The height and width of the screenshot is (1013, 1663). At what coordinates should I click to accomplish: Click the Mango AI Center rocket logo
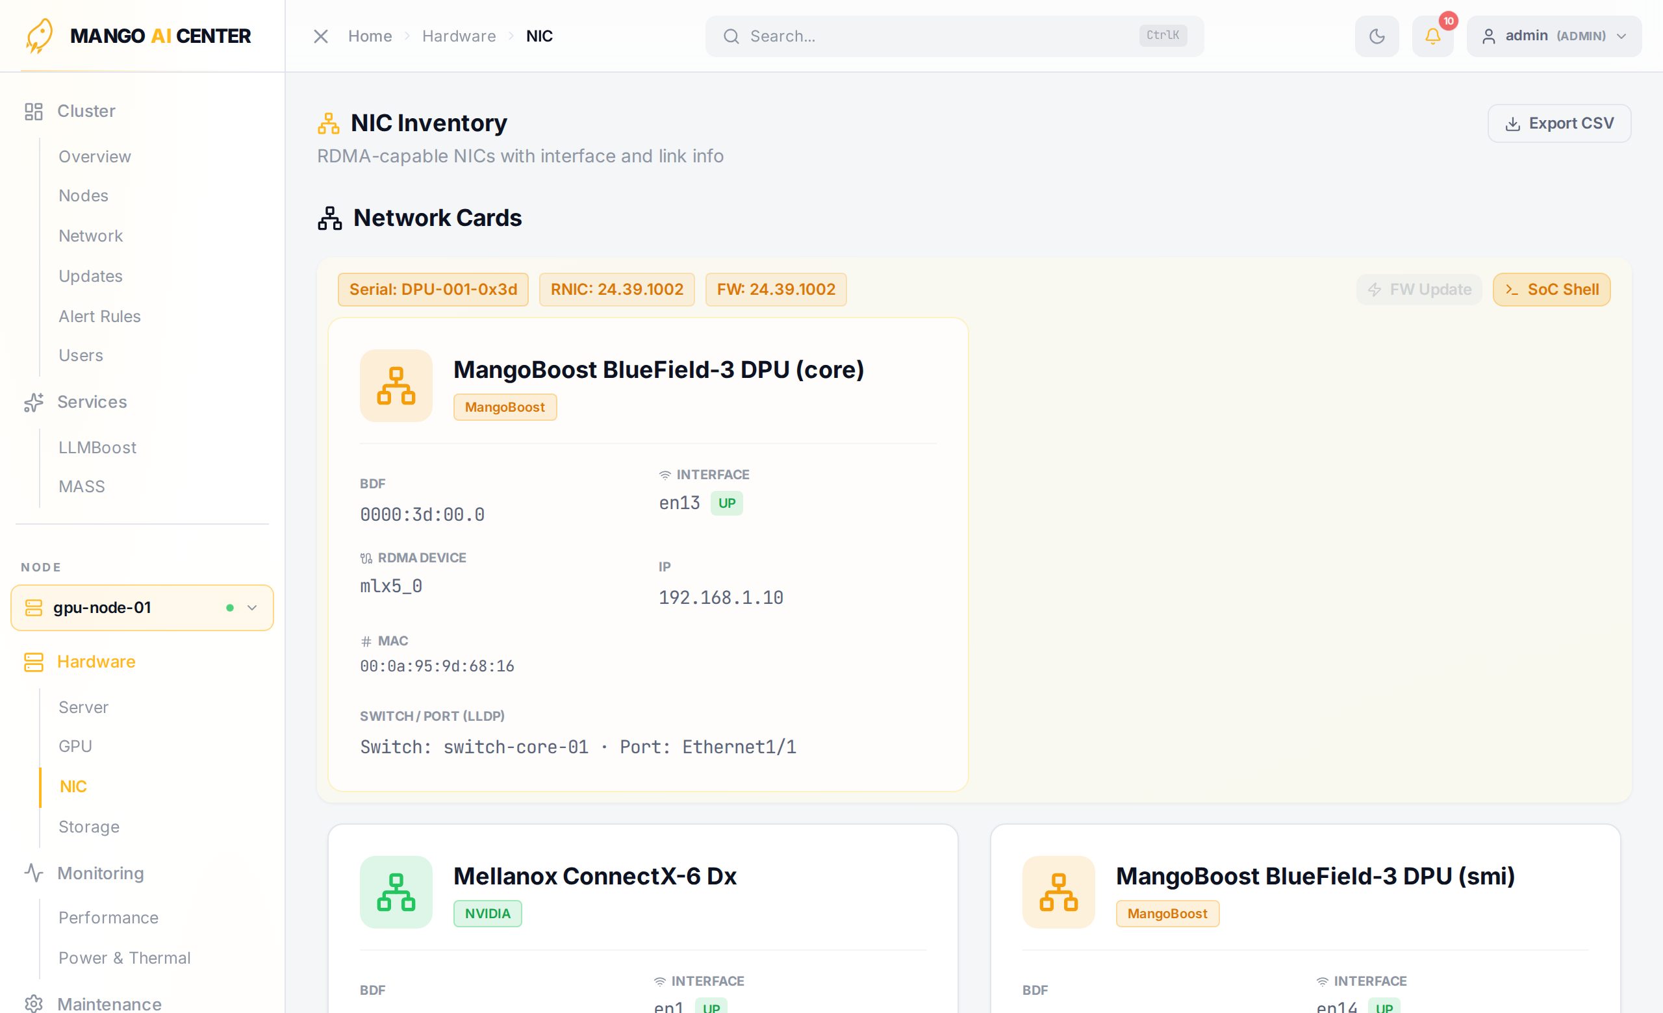pyautogui.click(x=39, y=36)
